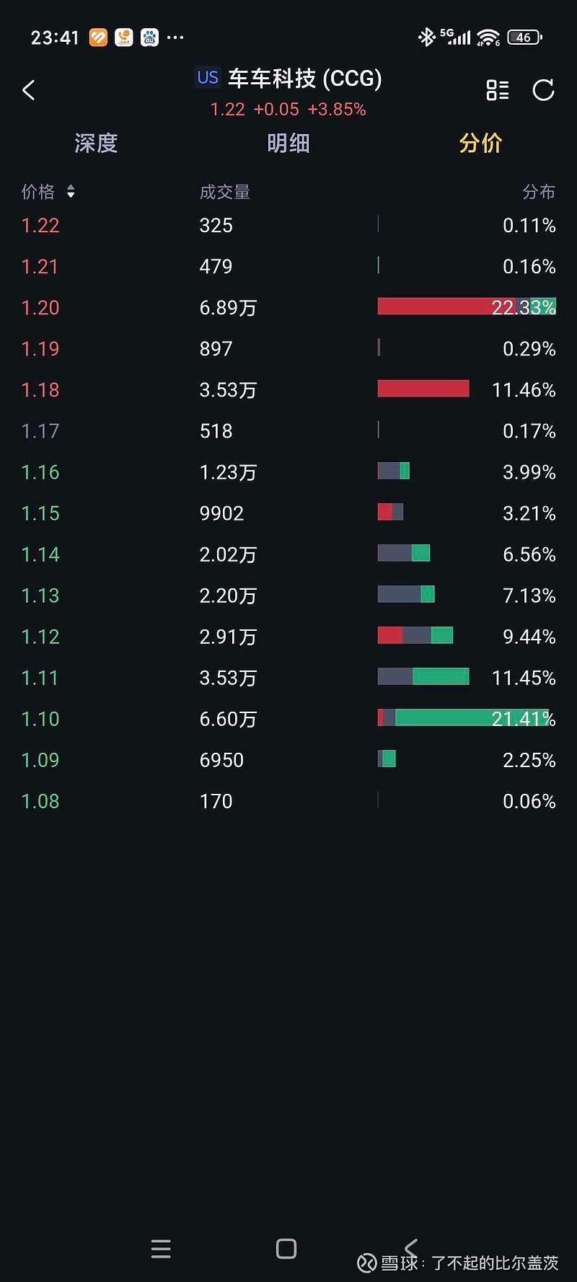Switch to the 深度 tab
The height and width of the screenshot is (1282, 577).
[96, 143]
